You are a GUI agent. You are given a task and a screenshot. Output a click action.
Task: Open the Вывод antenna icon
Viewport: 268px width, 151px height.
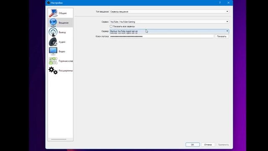[53, 32]
